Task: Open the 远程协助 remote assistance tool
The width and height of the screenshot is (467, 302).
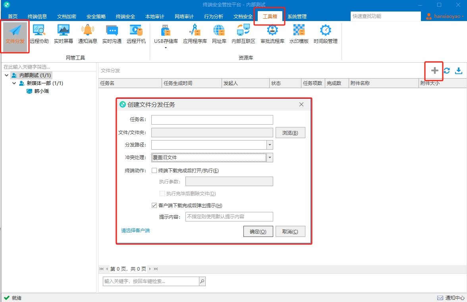Action: [39, 34]
